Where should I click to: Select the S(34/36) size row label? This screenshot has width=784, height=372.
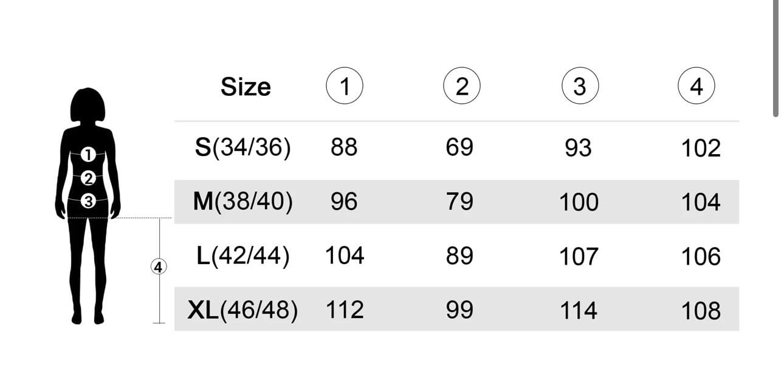tap(243, 147)
